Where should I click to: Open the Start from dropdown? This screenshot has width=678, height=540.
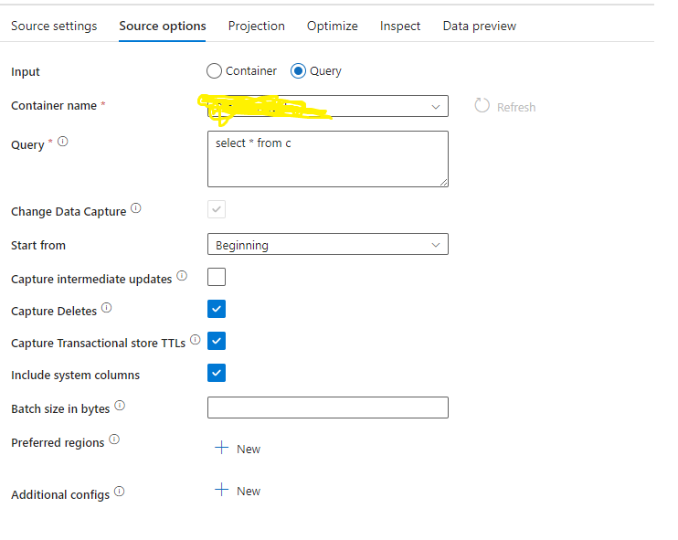coord(328,244)
